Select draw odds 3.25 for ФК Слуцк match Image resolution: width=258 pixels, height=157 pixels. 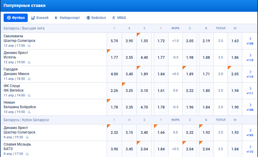[129, 90]
